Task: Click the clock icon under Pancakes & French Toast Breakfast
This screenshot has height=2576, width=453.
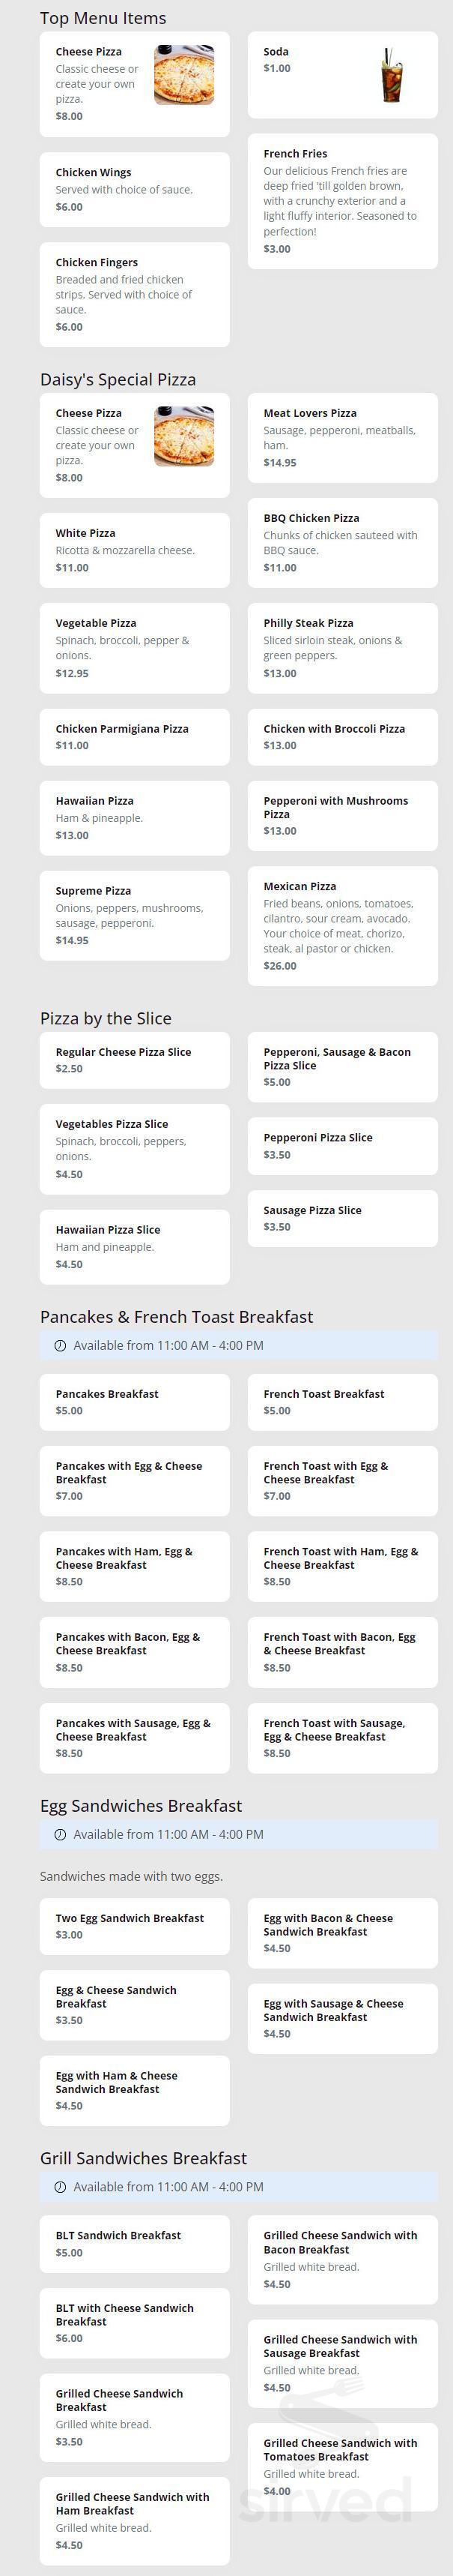Action: pos(60,1345)
